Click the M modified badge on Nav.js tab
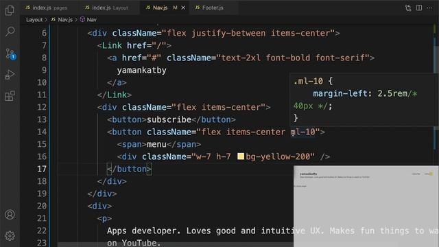 click(x=176, y=8)
